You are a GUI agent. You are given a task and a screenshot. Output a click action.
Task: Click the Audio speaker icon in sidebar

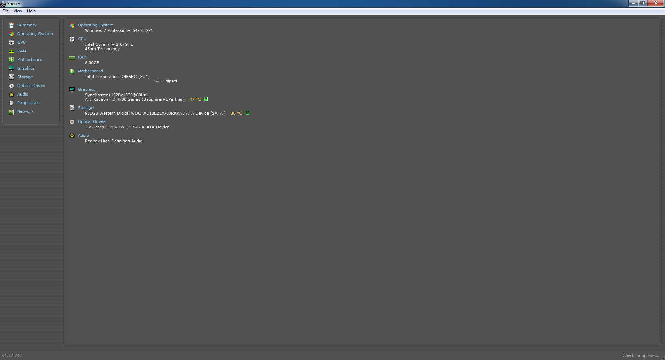click(11, 94)
